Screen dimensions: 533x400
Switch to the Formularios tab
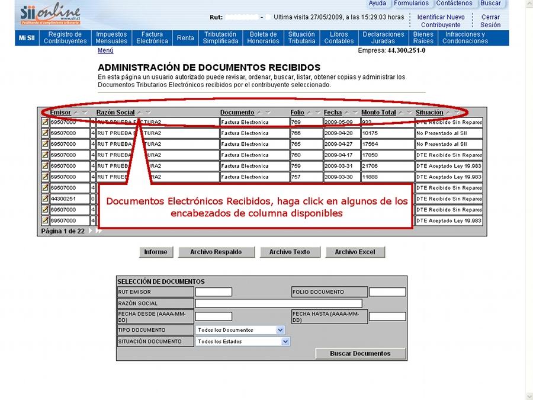coord(411,4)
